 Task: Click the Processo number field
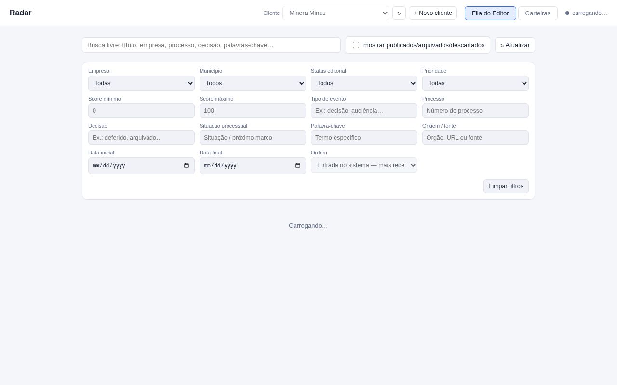pyautogui.click(x=475, y=111)
